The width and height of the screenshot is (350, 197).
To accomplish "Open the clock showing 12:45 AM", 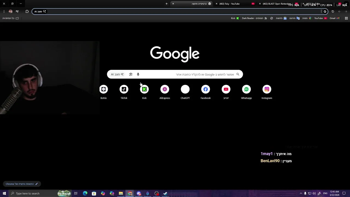I will click(334, 193).
